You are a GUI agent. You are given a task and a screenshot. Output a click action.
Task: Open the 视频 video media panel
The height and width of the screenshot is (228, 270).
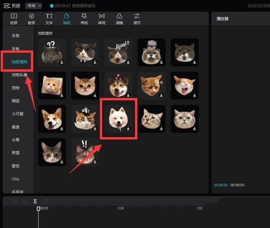pyautogui.click(x=14, y=19)
